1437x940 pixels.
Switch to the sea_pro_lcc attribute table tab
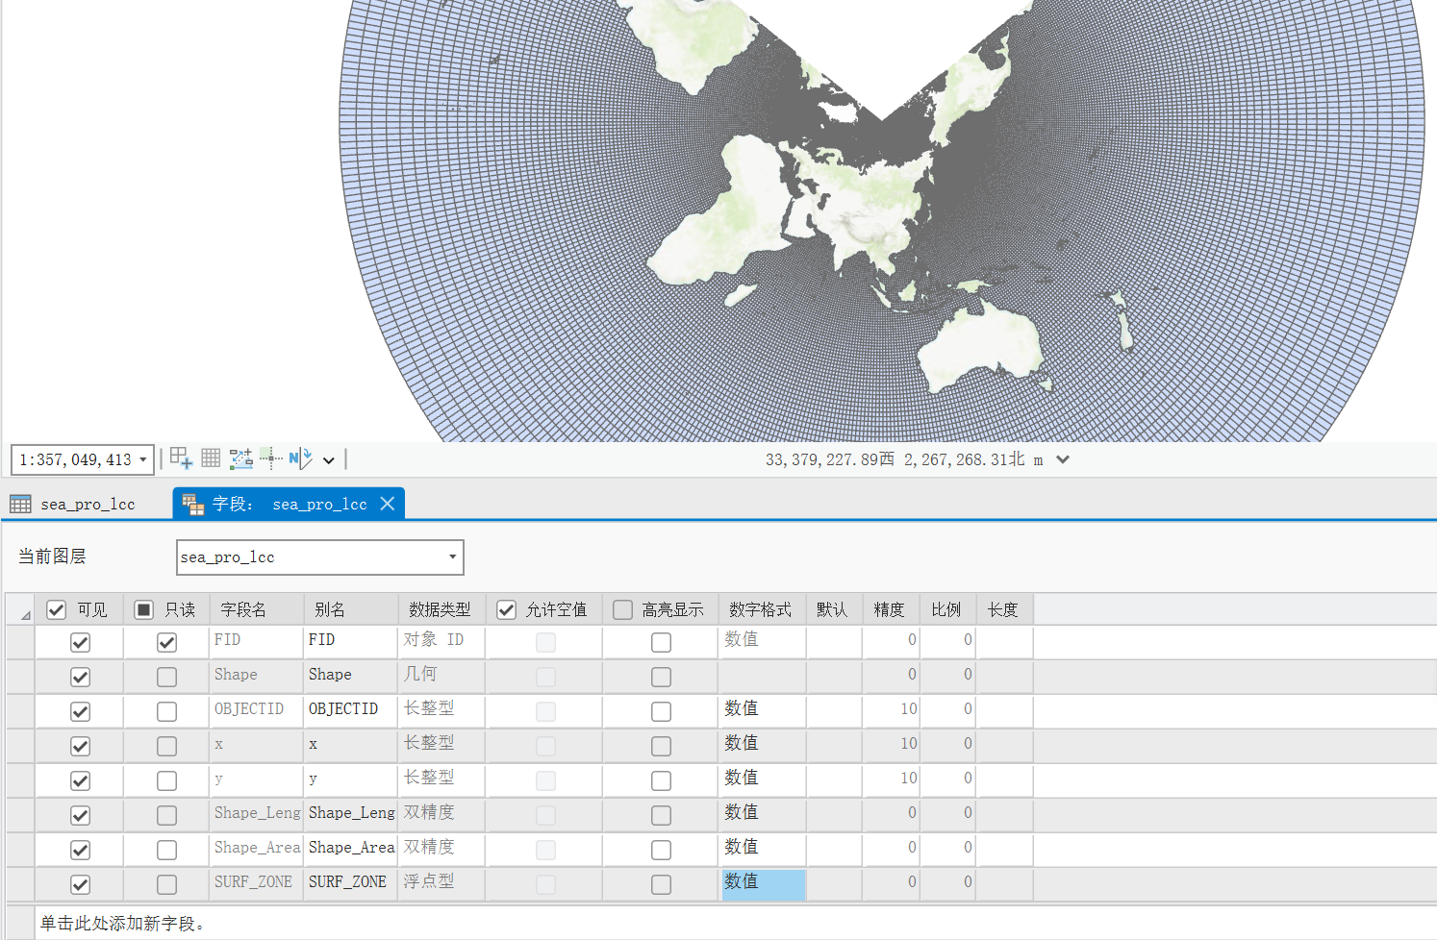[x=87, y=504]
